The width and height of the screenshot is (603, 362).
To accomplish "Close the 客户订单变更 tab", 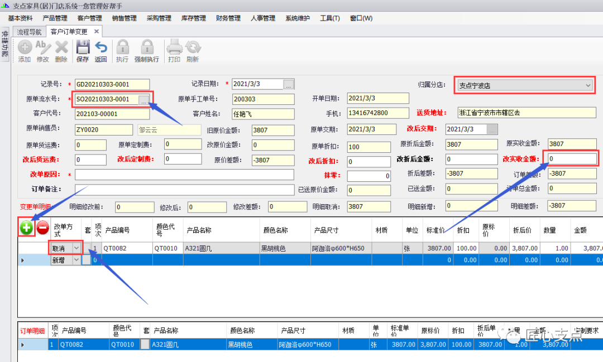I will pyautogui.click(x=97, y=31).
